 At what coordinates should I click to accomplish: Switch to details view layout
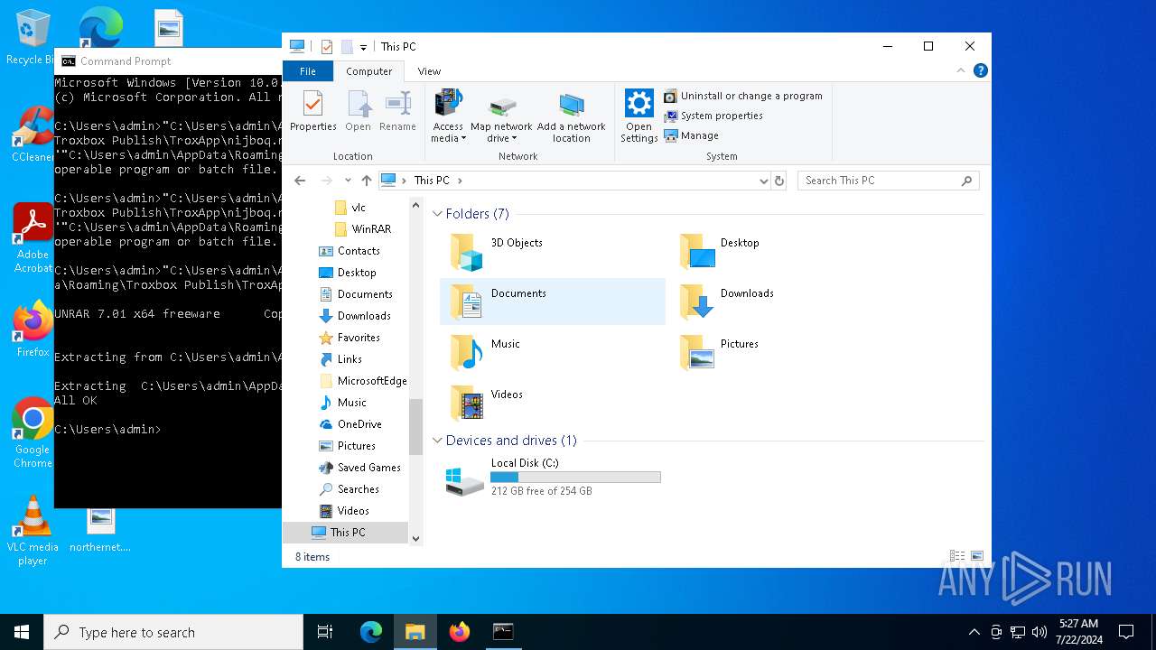[x=957, y=556]
